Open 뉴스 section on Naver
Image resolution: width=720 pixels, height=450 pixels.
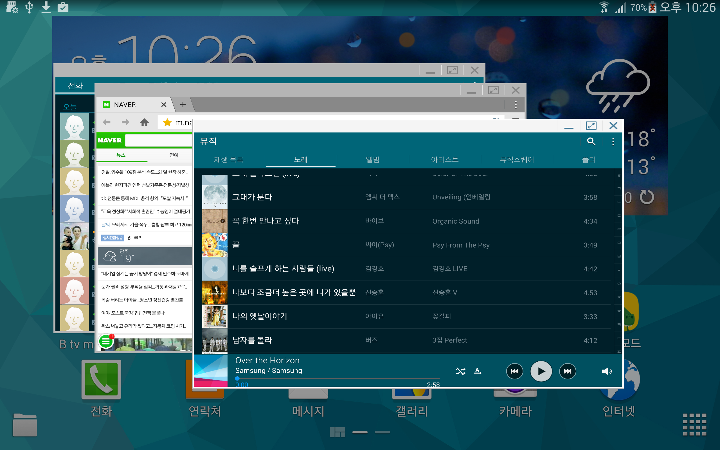121,155
